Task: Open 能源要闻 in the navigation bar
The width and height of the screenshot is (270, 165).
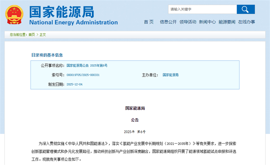Action: pos(227,22)
